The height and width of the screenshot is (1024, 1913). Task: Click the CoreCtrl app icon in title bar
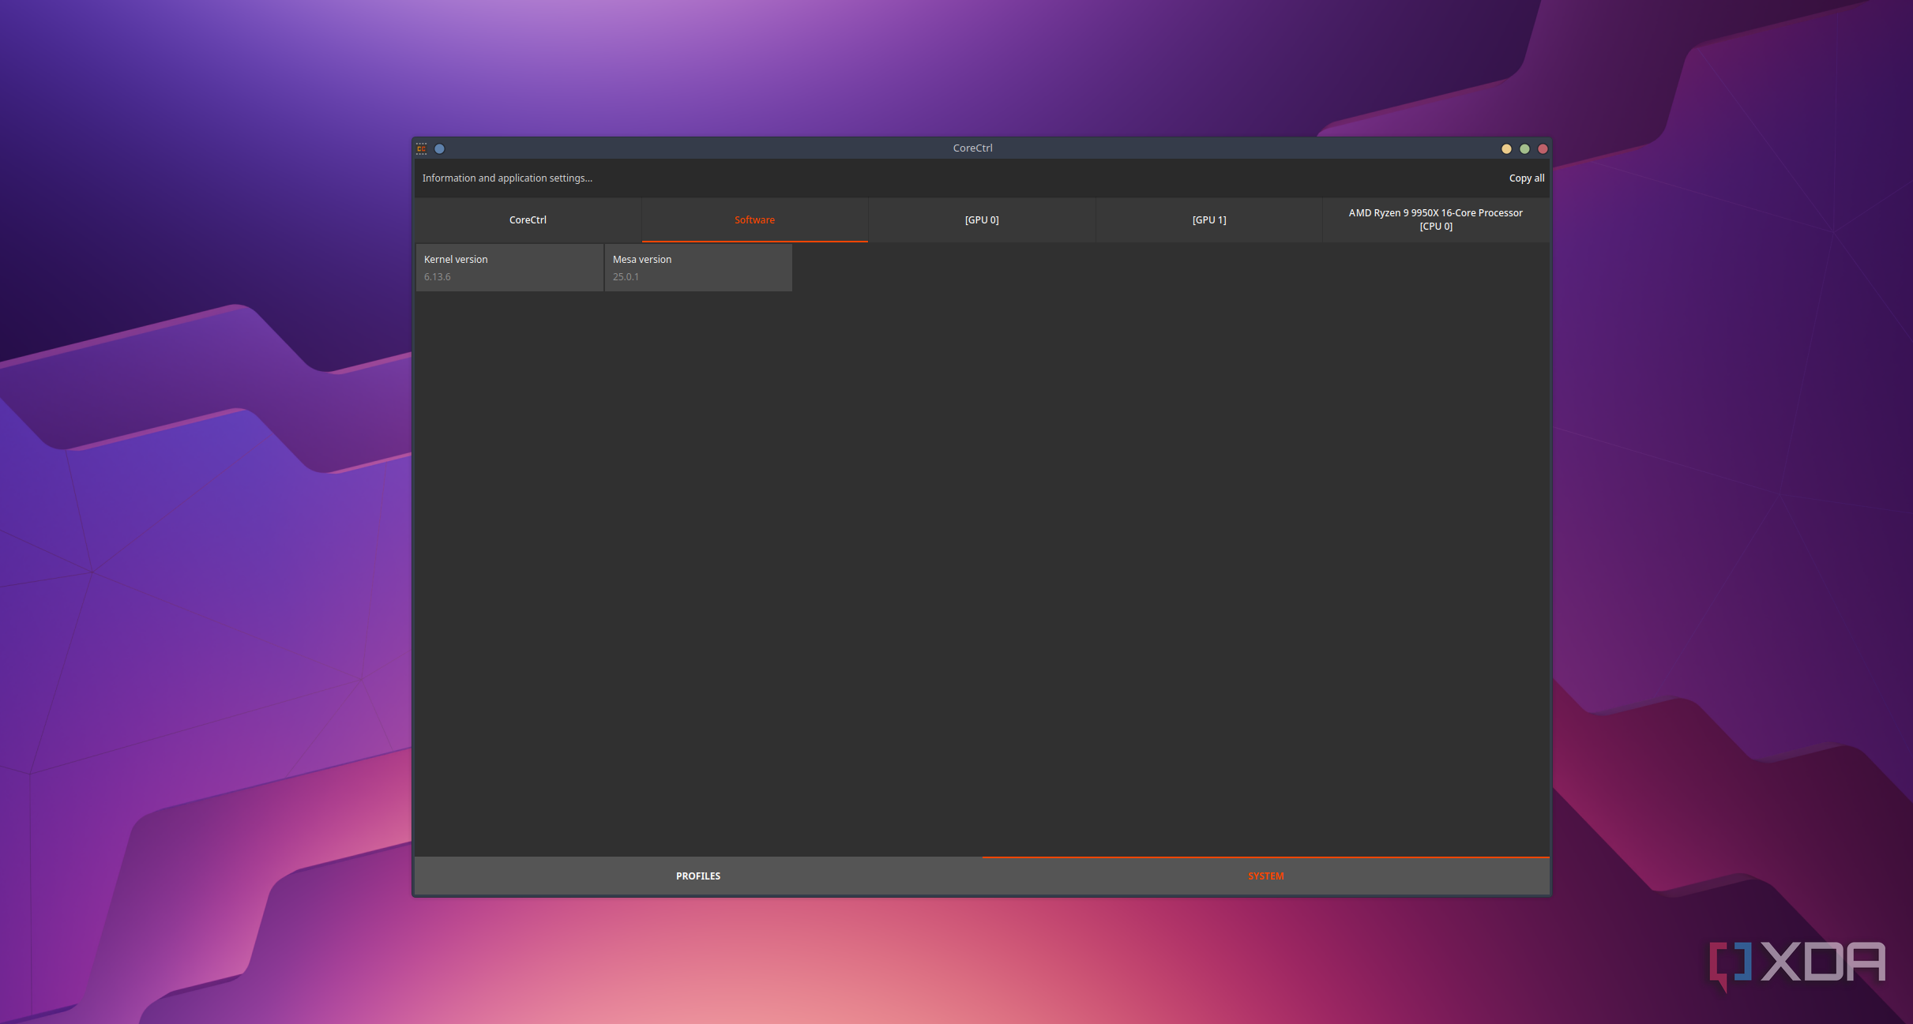[x=422, y=148]
